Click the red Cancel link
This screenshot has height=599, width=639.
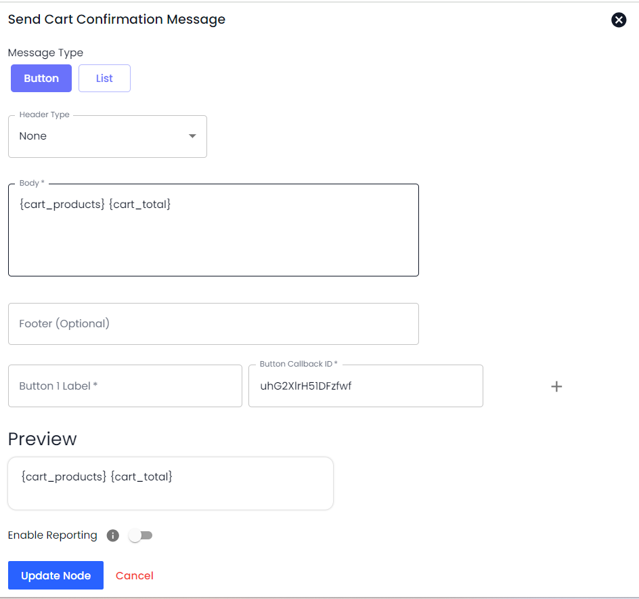(x=135, y=576)
